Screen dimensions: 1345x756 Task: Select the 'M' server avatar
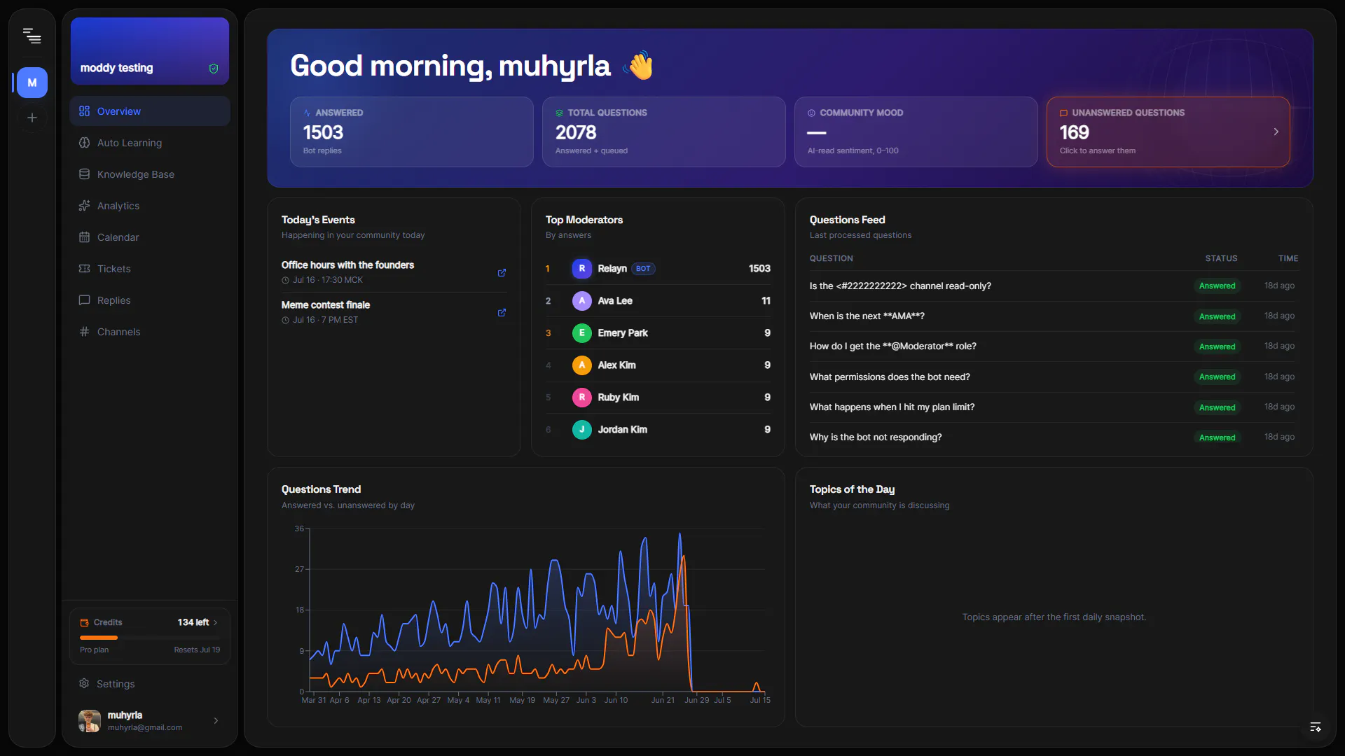[x=32, y=83]
